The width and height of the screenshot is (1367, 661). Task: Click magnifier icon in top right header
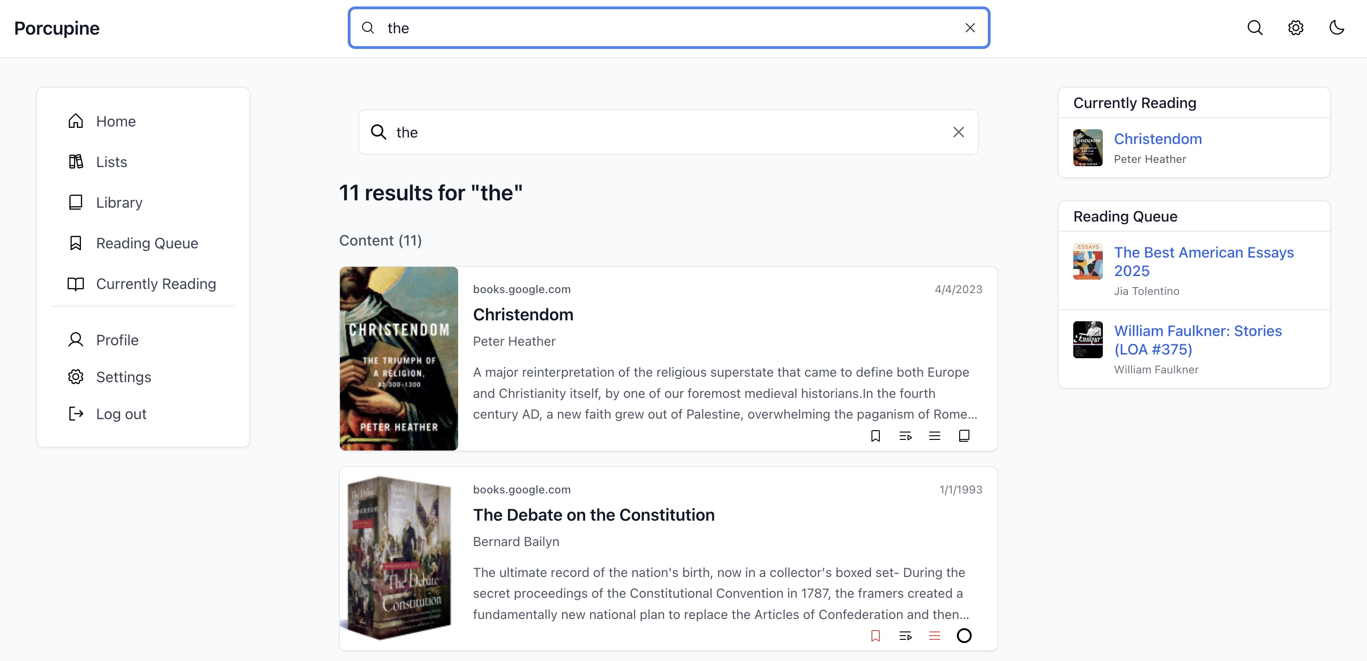[x=1254, y=28]
